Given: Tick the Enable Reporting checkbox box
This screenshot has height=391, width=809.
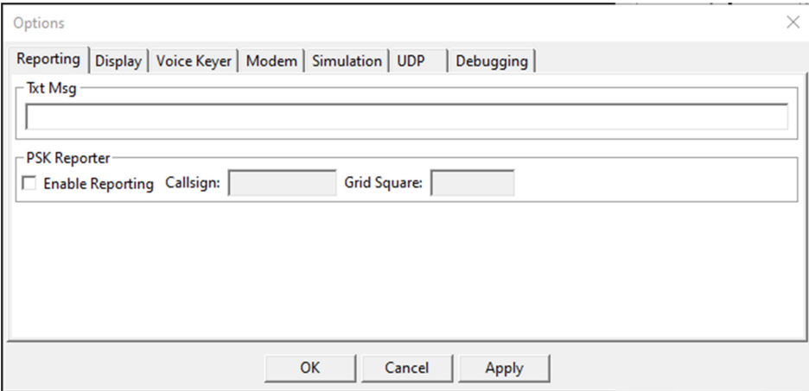Looking at the screenshot, I should pyautogui.click(x=30, y=183).
